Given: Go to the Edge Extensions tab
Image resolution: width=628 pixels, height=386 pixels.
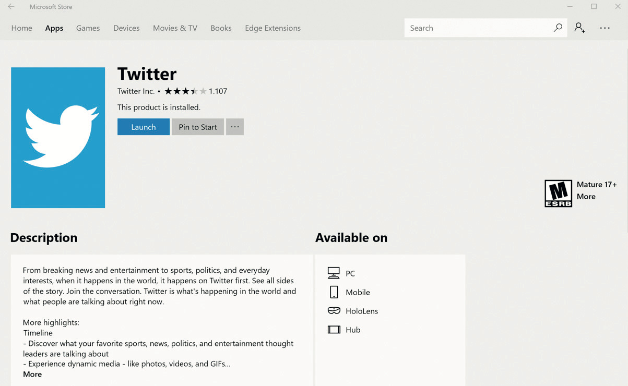Looking at the screenshot, I should coord(272,28).
